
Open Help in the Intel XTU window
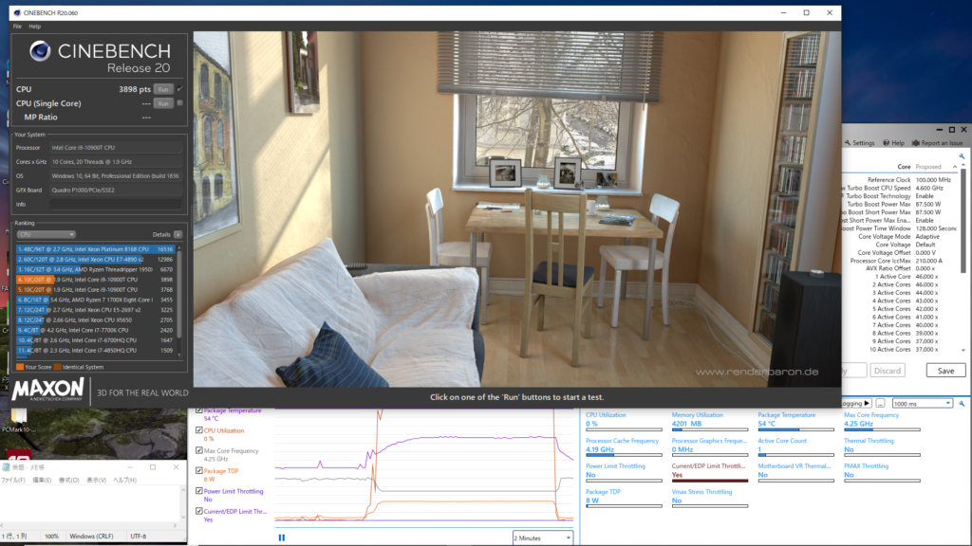coord(893,143)
